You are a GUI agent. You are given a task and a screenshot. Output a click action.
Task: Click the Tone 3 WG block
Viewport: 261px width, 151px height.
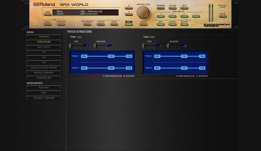click(157, 56)
